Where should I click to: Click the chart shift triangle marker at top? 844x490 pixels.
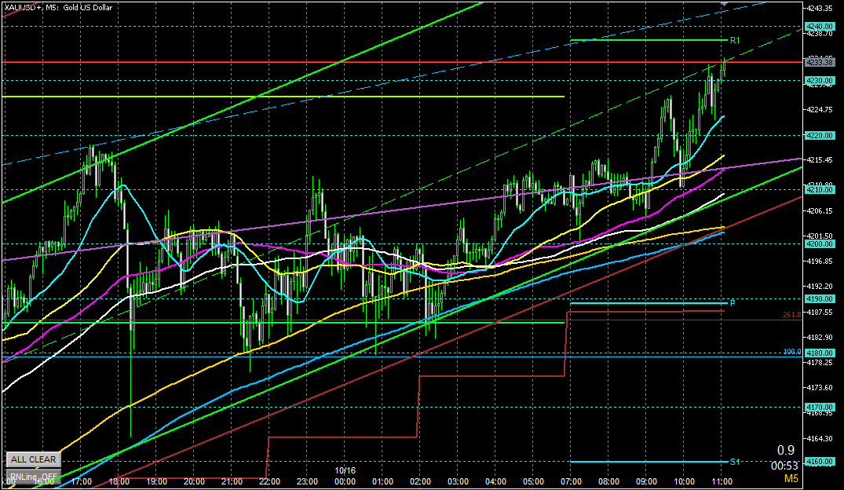coord(725,5)
